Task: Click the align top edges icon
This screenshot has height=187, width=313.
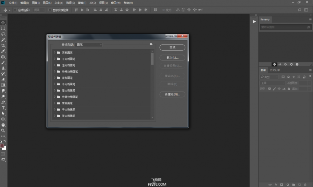Action: coord(76,10)
